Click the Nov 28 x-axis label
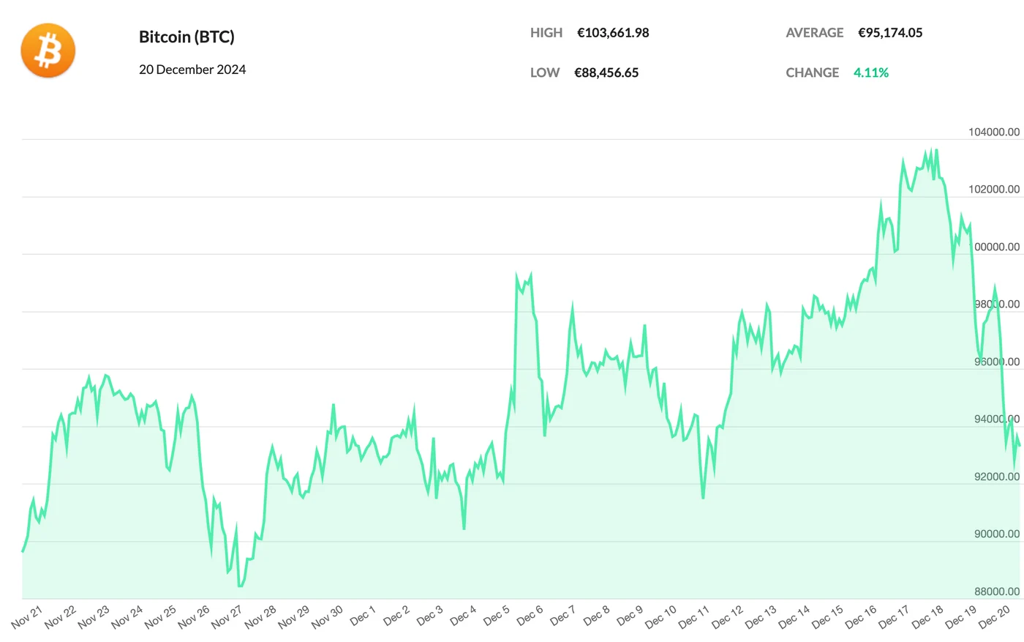This screenshot has width=1024, height=642. (260, 617)
